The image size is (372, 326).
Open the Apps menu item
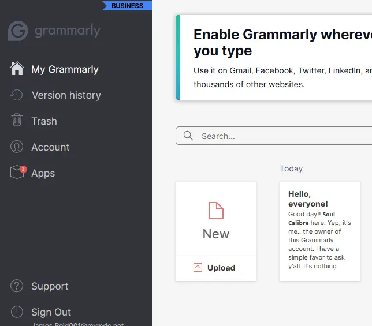pyautogui.click(x=43, y=173)
